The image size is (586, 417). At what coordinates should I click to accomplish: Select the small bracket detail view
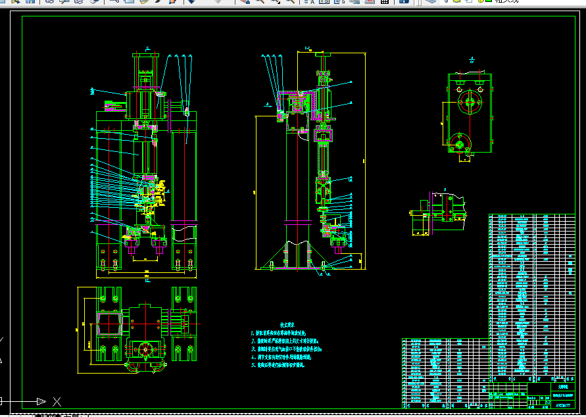pos(438,213)
